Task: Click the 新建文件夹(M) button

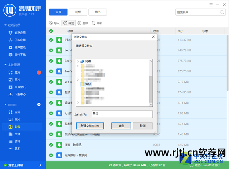Action: pos(90,126)
